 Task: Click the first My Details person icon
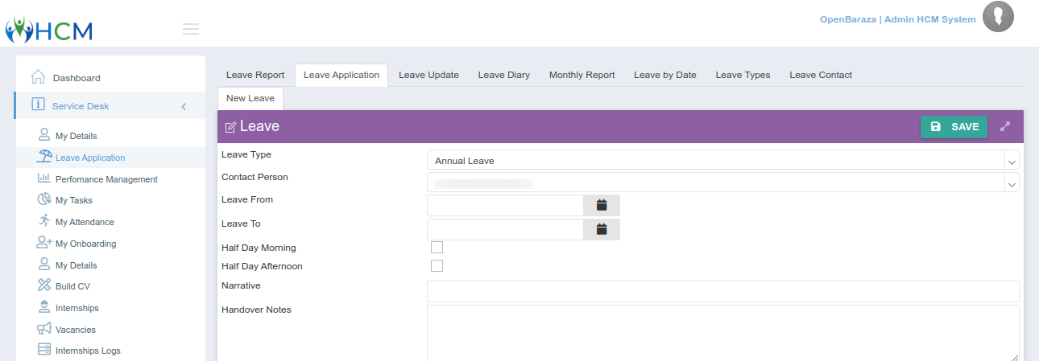coord(44,135)
